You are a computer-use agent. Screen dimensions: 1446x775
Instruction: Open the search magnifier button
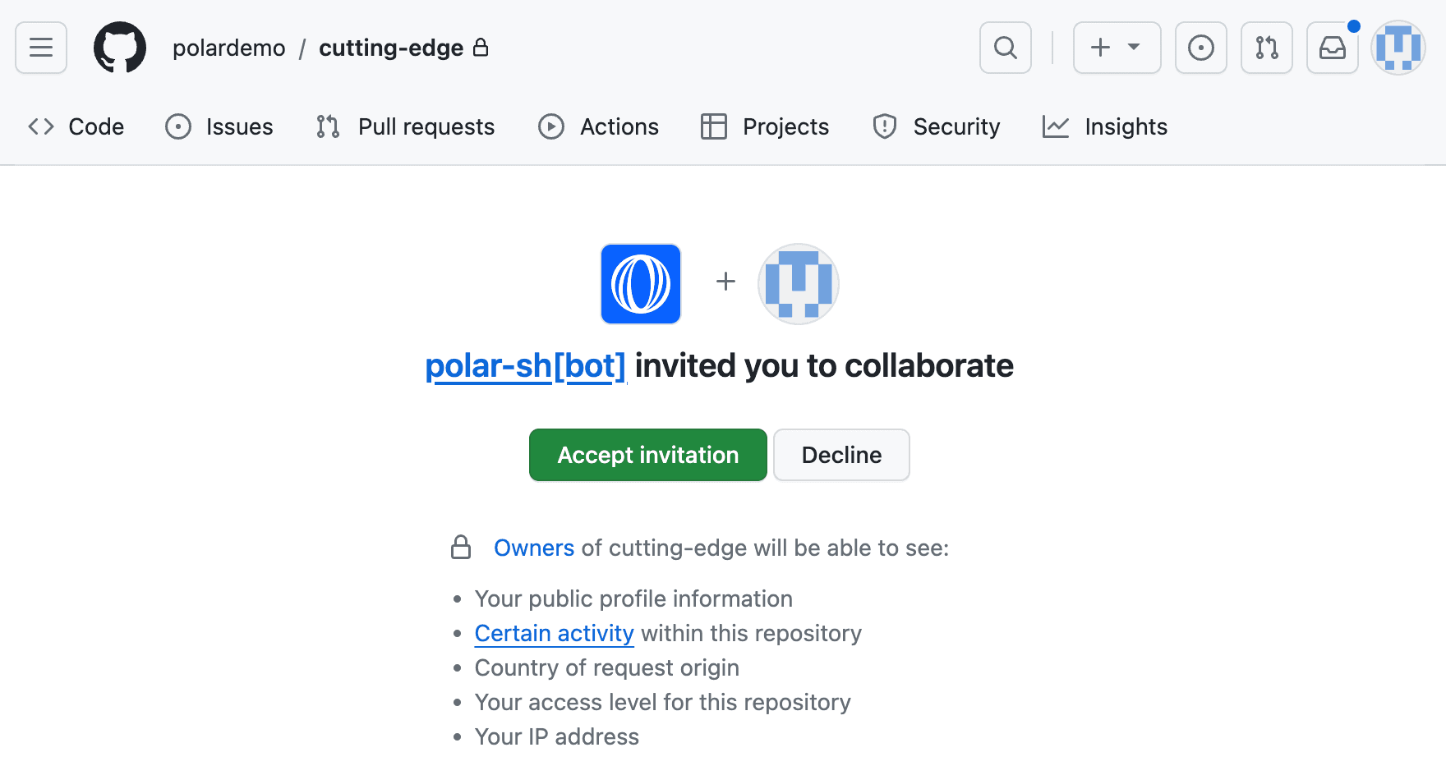pos(1005,48)
